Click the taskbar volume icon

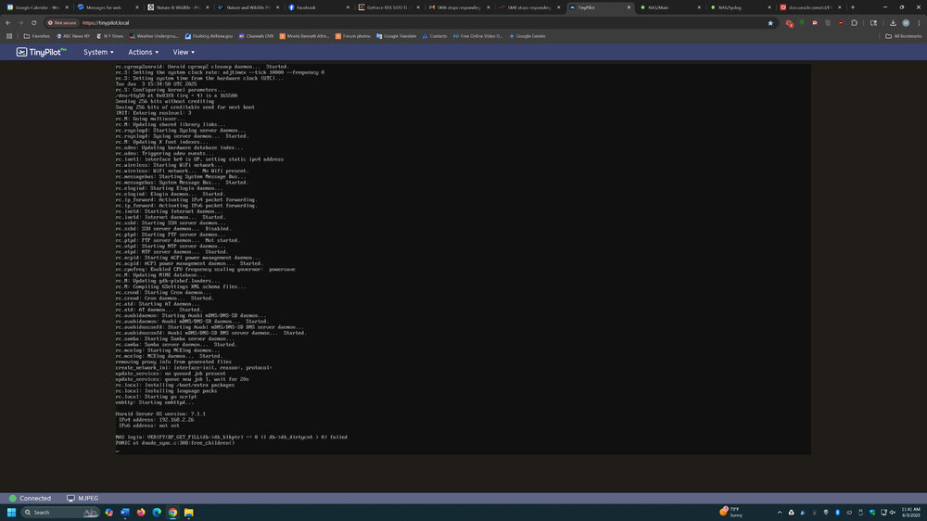893,512
